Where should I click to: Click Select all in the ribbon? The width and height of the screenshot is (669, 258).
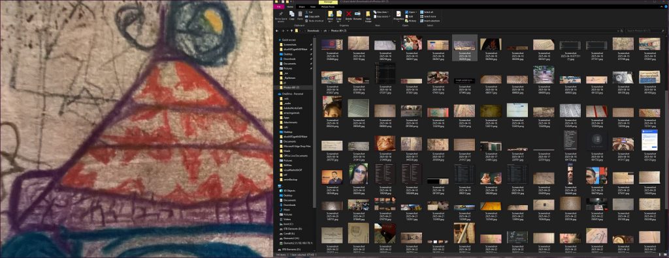[x=427, y=12]
